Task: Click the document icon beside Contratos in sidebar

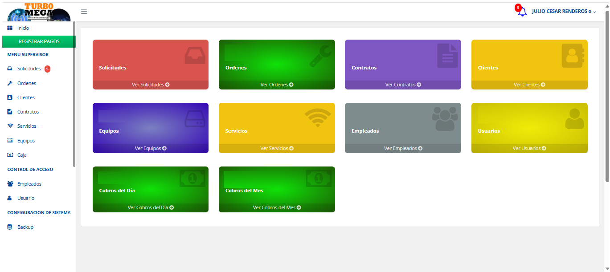Action: (x=10, y=112)
